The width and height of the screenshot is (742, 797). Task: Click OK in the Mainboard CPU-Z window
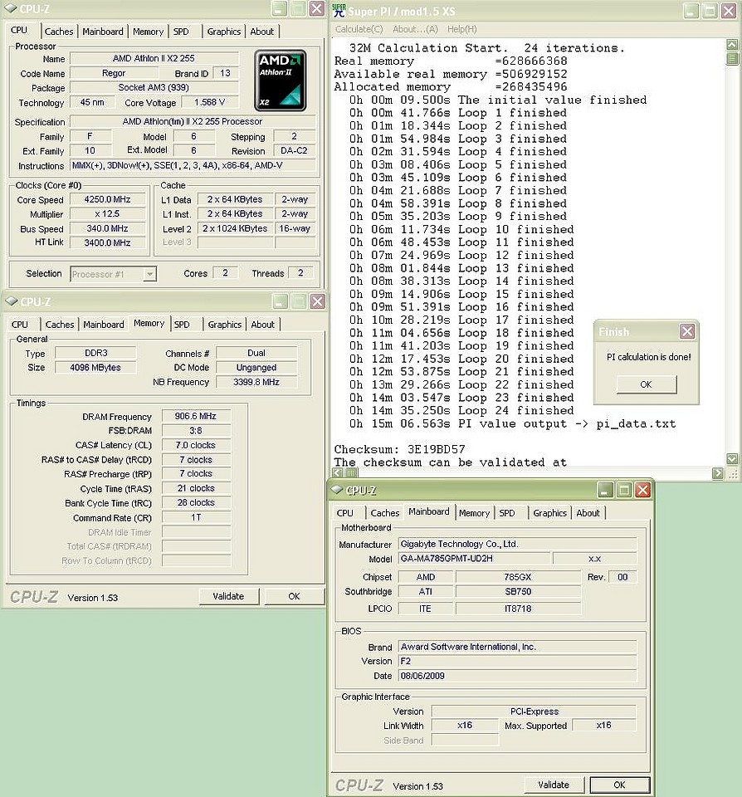click(x=619, y=785)
